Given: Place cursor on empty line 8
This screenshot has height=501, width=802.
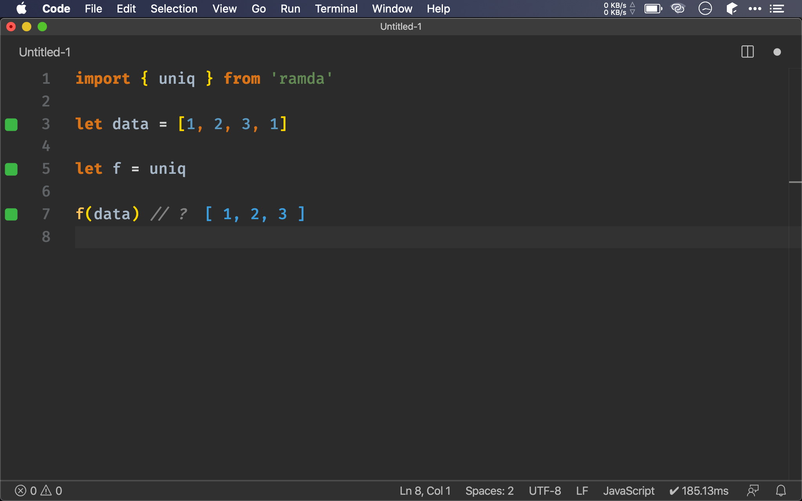Looking at the screenshot, I should point(431,237).
